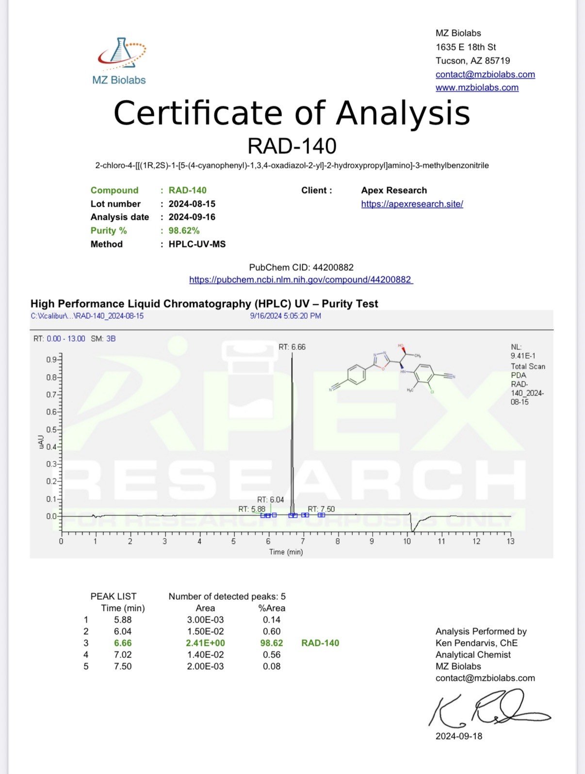Click the Xcalibur file path text

coord(87,316)
